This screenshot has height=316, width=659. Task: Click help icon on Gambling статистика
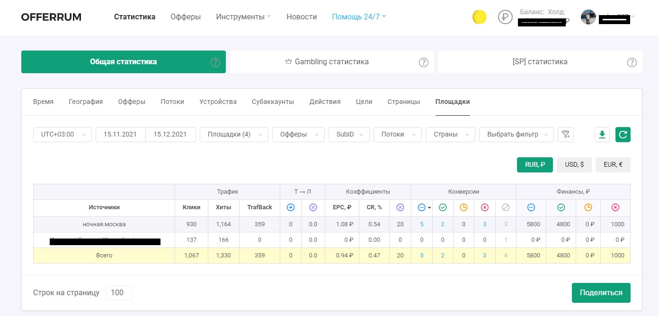[424, 62]
